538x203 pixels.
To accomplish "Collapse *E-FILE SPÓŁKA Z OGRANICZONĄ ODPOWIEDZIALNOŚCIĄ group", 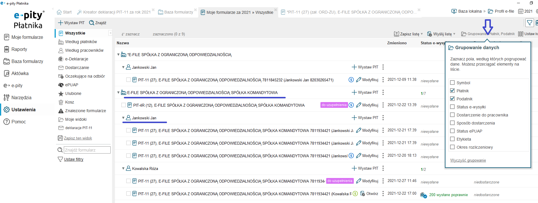I will [118, 55].
